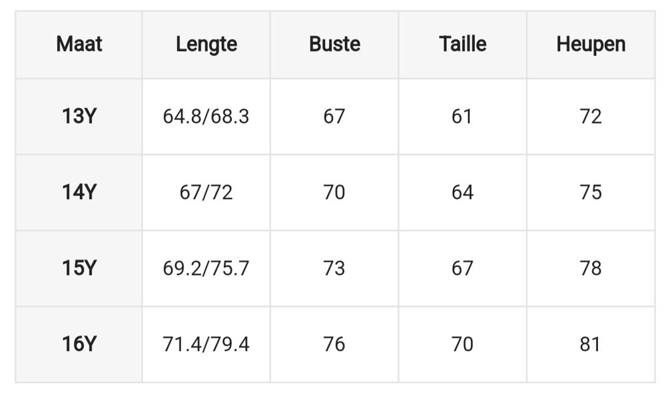
Task: Select the Lengte column header
Action: 206,45
